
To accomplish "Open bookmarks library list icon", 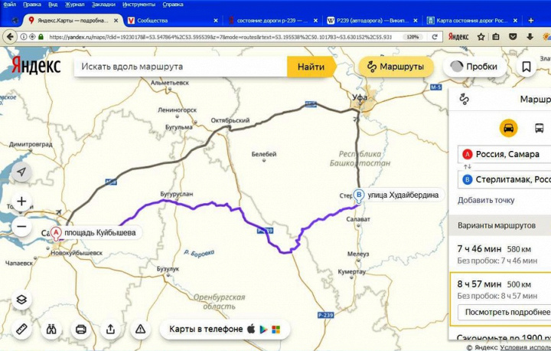I will (496, 37).
